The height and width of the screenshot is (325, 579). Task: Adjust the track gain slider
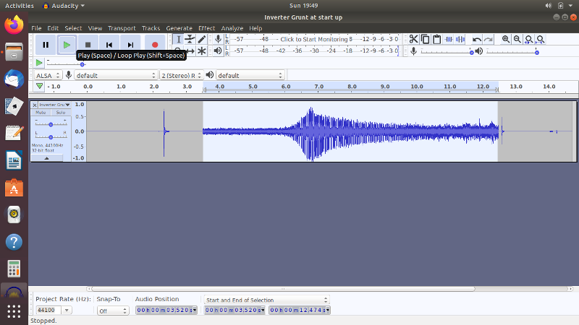(50, 123)
